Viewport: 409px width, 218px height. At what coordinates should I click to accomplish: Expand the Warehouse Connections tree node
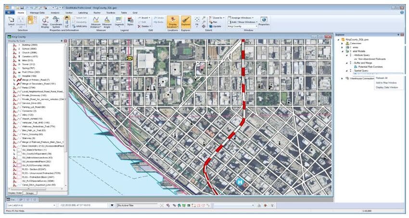[x=342, y=78]
